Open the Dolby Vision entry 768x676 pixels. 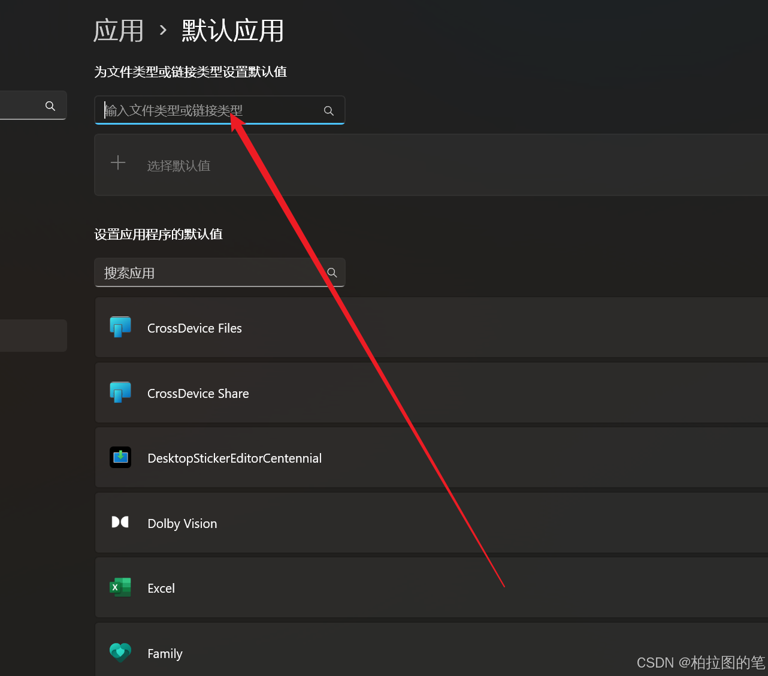point(431,523)
